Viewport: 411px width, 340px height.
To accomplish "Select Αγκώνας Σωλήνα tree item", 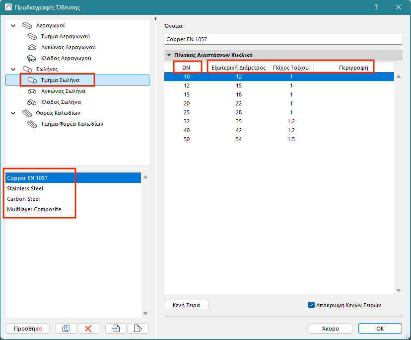I will 63,91.
